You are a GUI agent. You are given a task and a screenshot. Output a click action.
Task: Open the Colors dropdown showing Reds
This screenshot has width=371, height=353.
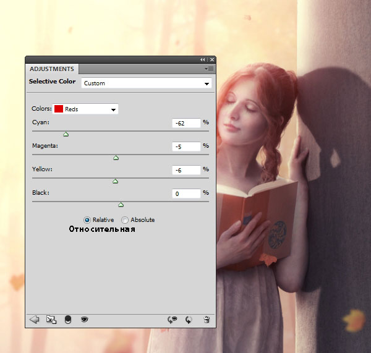[x=85, y=109]
